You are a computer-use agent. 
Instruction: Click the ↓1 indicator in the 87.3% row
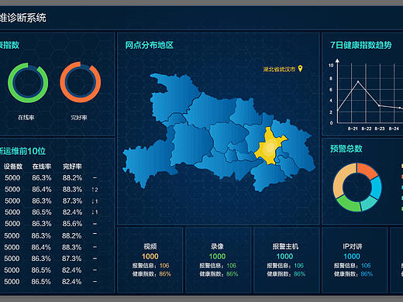95,201
